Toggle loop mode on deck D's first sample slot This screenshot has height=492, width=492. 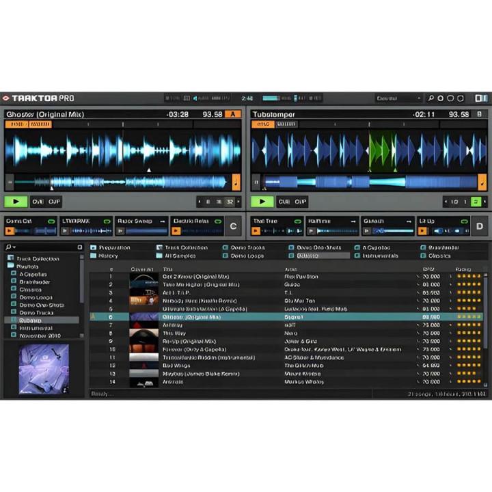(x=297, y=221)
